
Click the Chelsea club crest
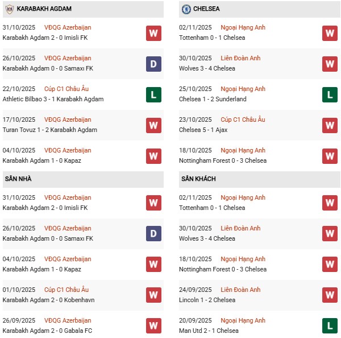186,9
